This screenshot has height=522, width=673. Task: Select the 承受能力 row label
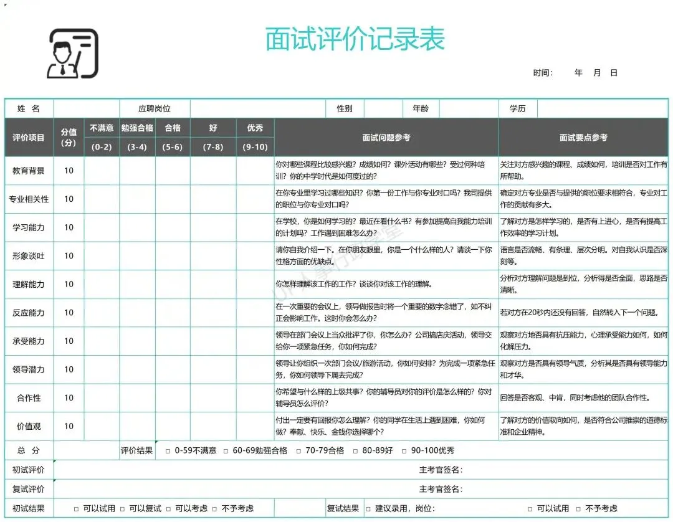pos(29,341)
